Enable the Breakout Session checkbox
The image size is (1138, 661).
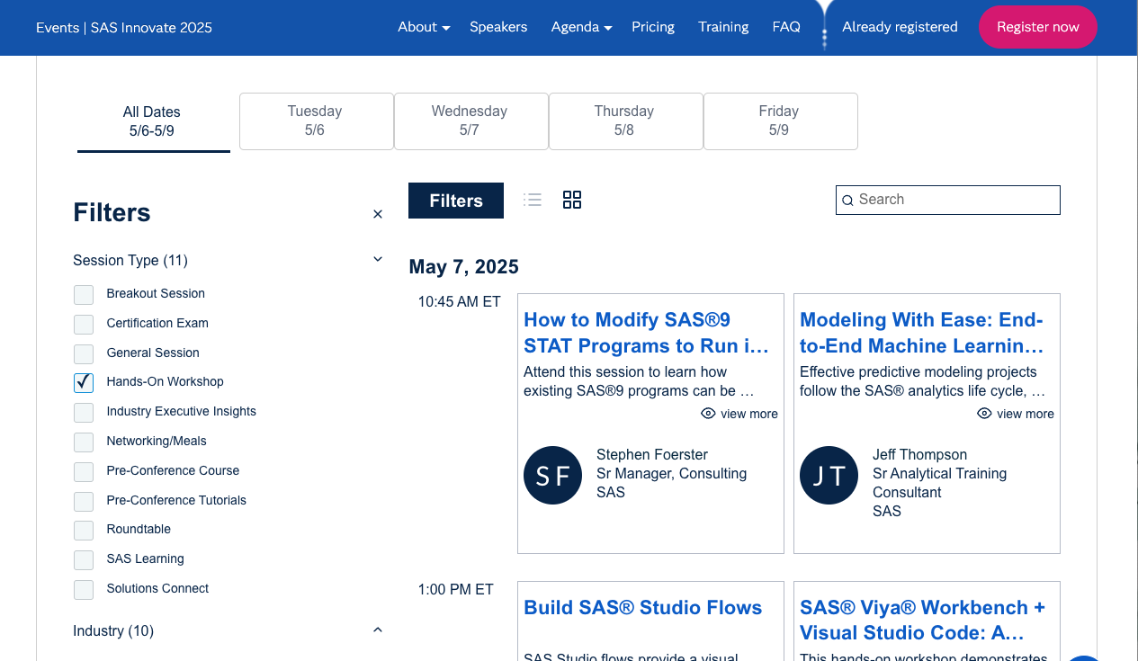point(84,294)
